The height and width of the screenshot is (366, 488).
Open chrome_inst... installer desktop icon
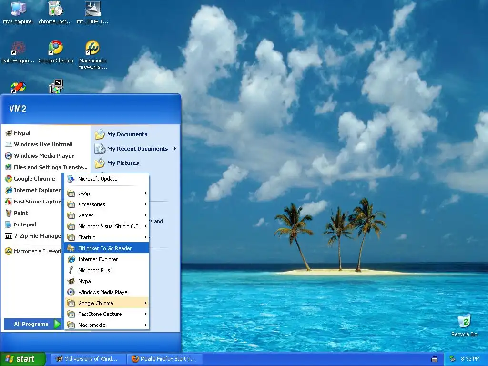55,12
